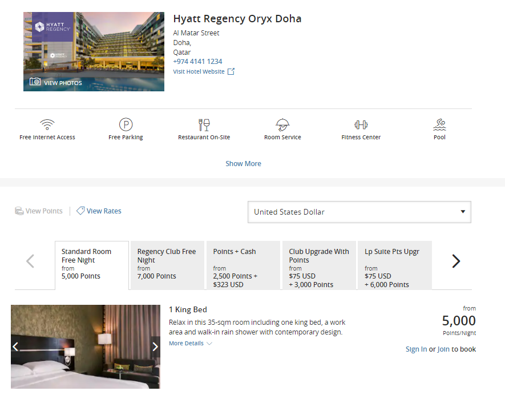Click Sign In to book
Screen dimensions: 505x395
pyautogui.click(x=416, y=349)
